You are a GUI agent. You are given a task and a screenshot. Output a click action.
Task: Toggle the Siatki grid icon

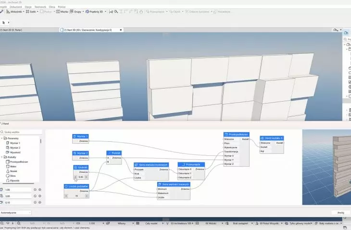click(27, 11)
